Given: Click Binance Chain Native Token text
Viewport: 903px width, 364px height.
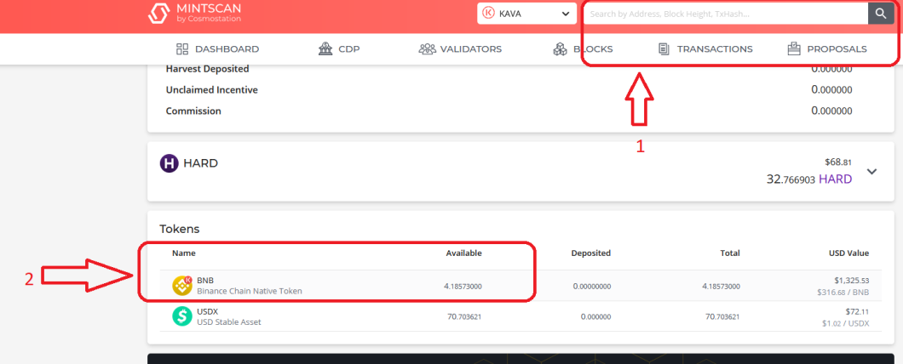Looking at the screenshot, I should point(250,291).
